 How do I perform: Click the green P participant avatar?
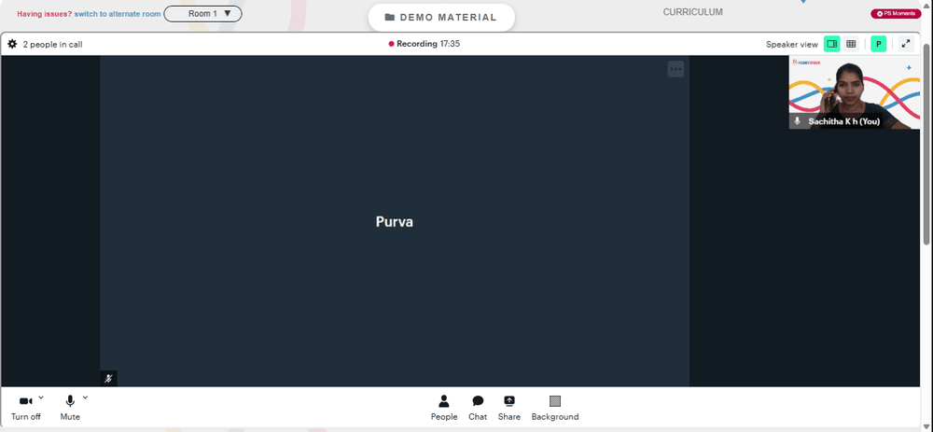(x=878, y=44)
